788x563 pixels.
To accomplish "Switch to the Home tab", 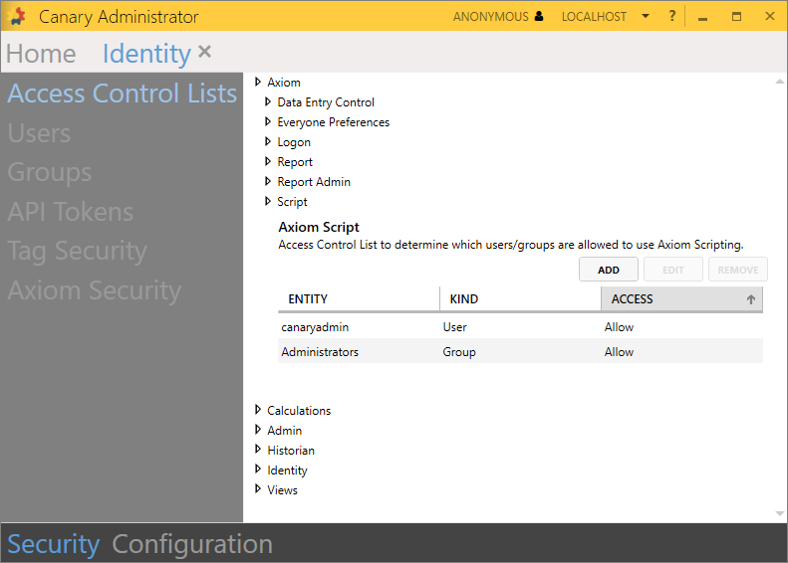I will pyautogui.click(x=41, y=54).
